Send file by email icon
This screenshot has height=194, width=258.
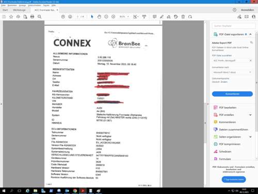pos(247,17)
